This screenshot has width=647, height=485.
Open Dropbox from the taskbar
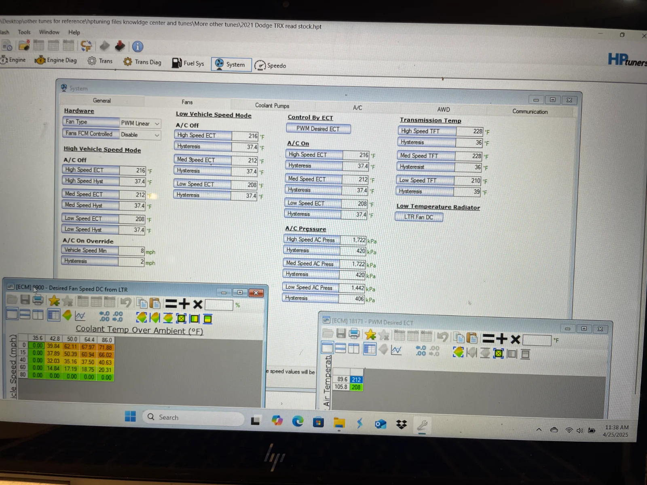pos(401,424)
